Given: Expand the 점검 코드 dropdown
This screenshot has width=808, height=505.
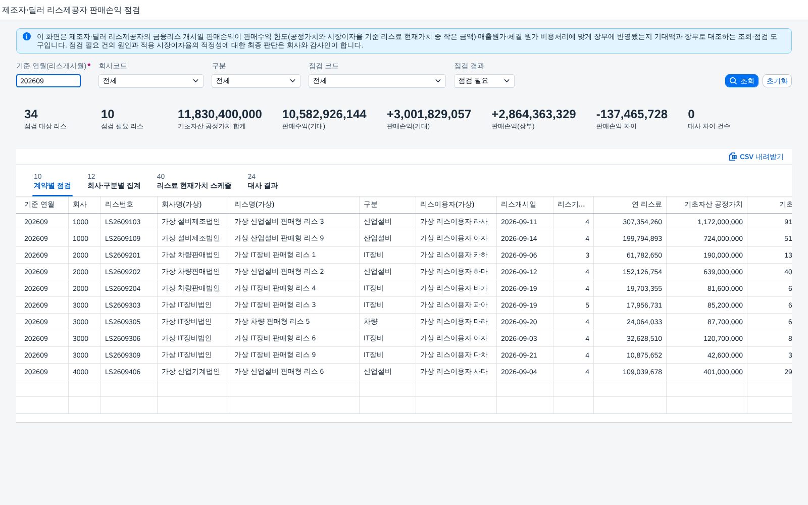Looking at the screenshot, I should 377,81.
